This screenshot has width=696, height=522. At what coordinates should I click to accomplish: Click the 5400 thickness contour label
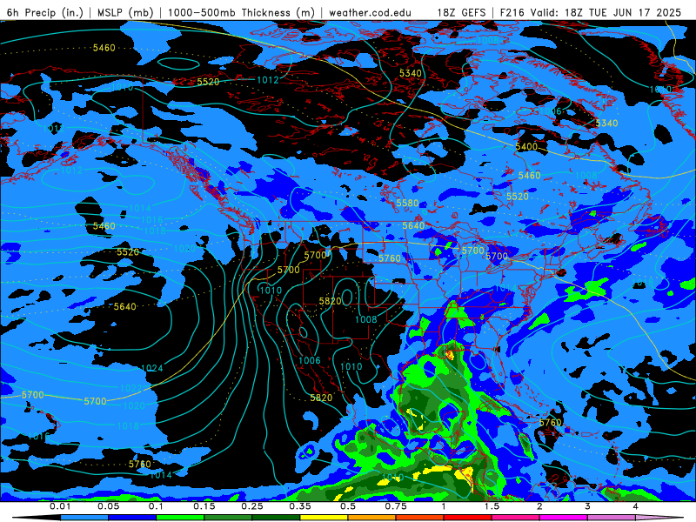coord(526,146)
